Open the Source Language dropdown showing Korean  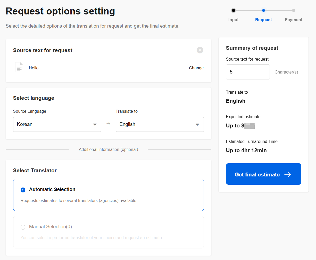coord(57,124)
